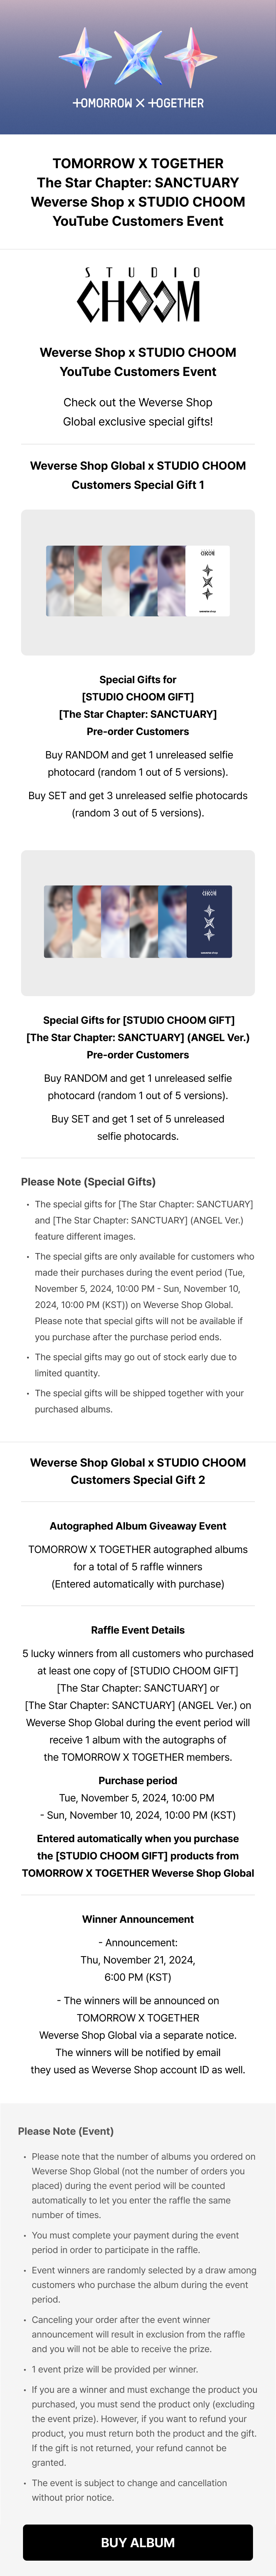276x2576 pixels.
Task: Click the left crystal star in banner
Action: pyautogui.click(x=85, y=58)
